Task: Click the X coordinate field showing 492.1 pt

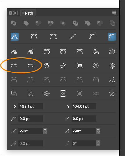Action: [x=31, y=106]
